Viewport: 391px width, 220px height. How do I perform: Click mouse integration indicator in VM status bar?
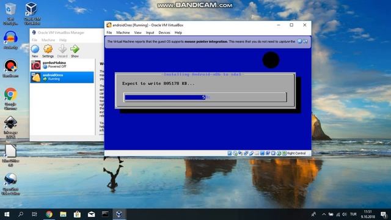click(279, 153)
